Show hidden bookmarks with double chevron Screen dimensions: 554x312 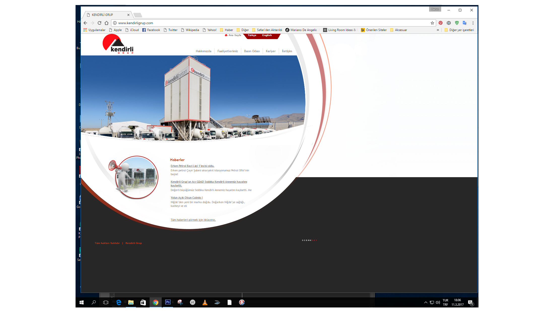(x=438, y=30)
